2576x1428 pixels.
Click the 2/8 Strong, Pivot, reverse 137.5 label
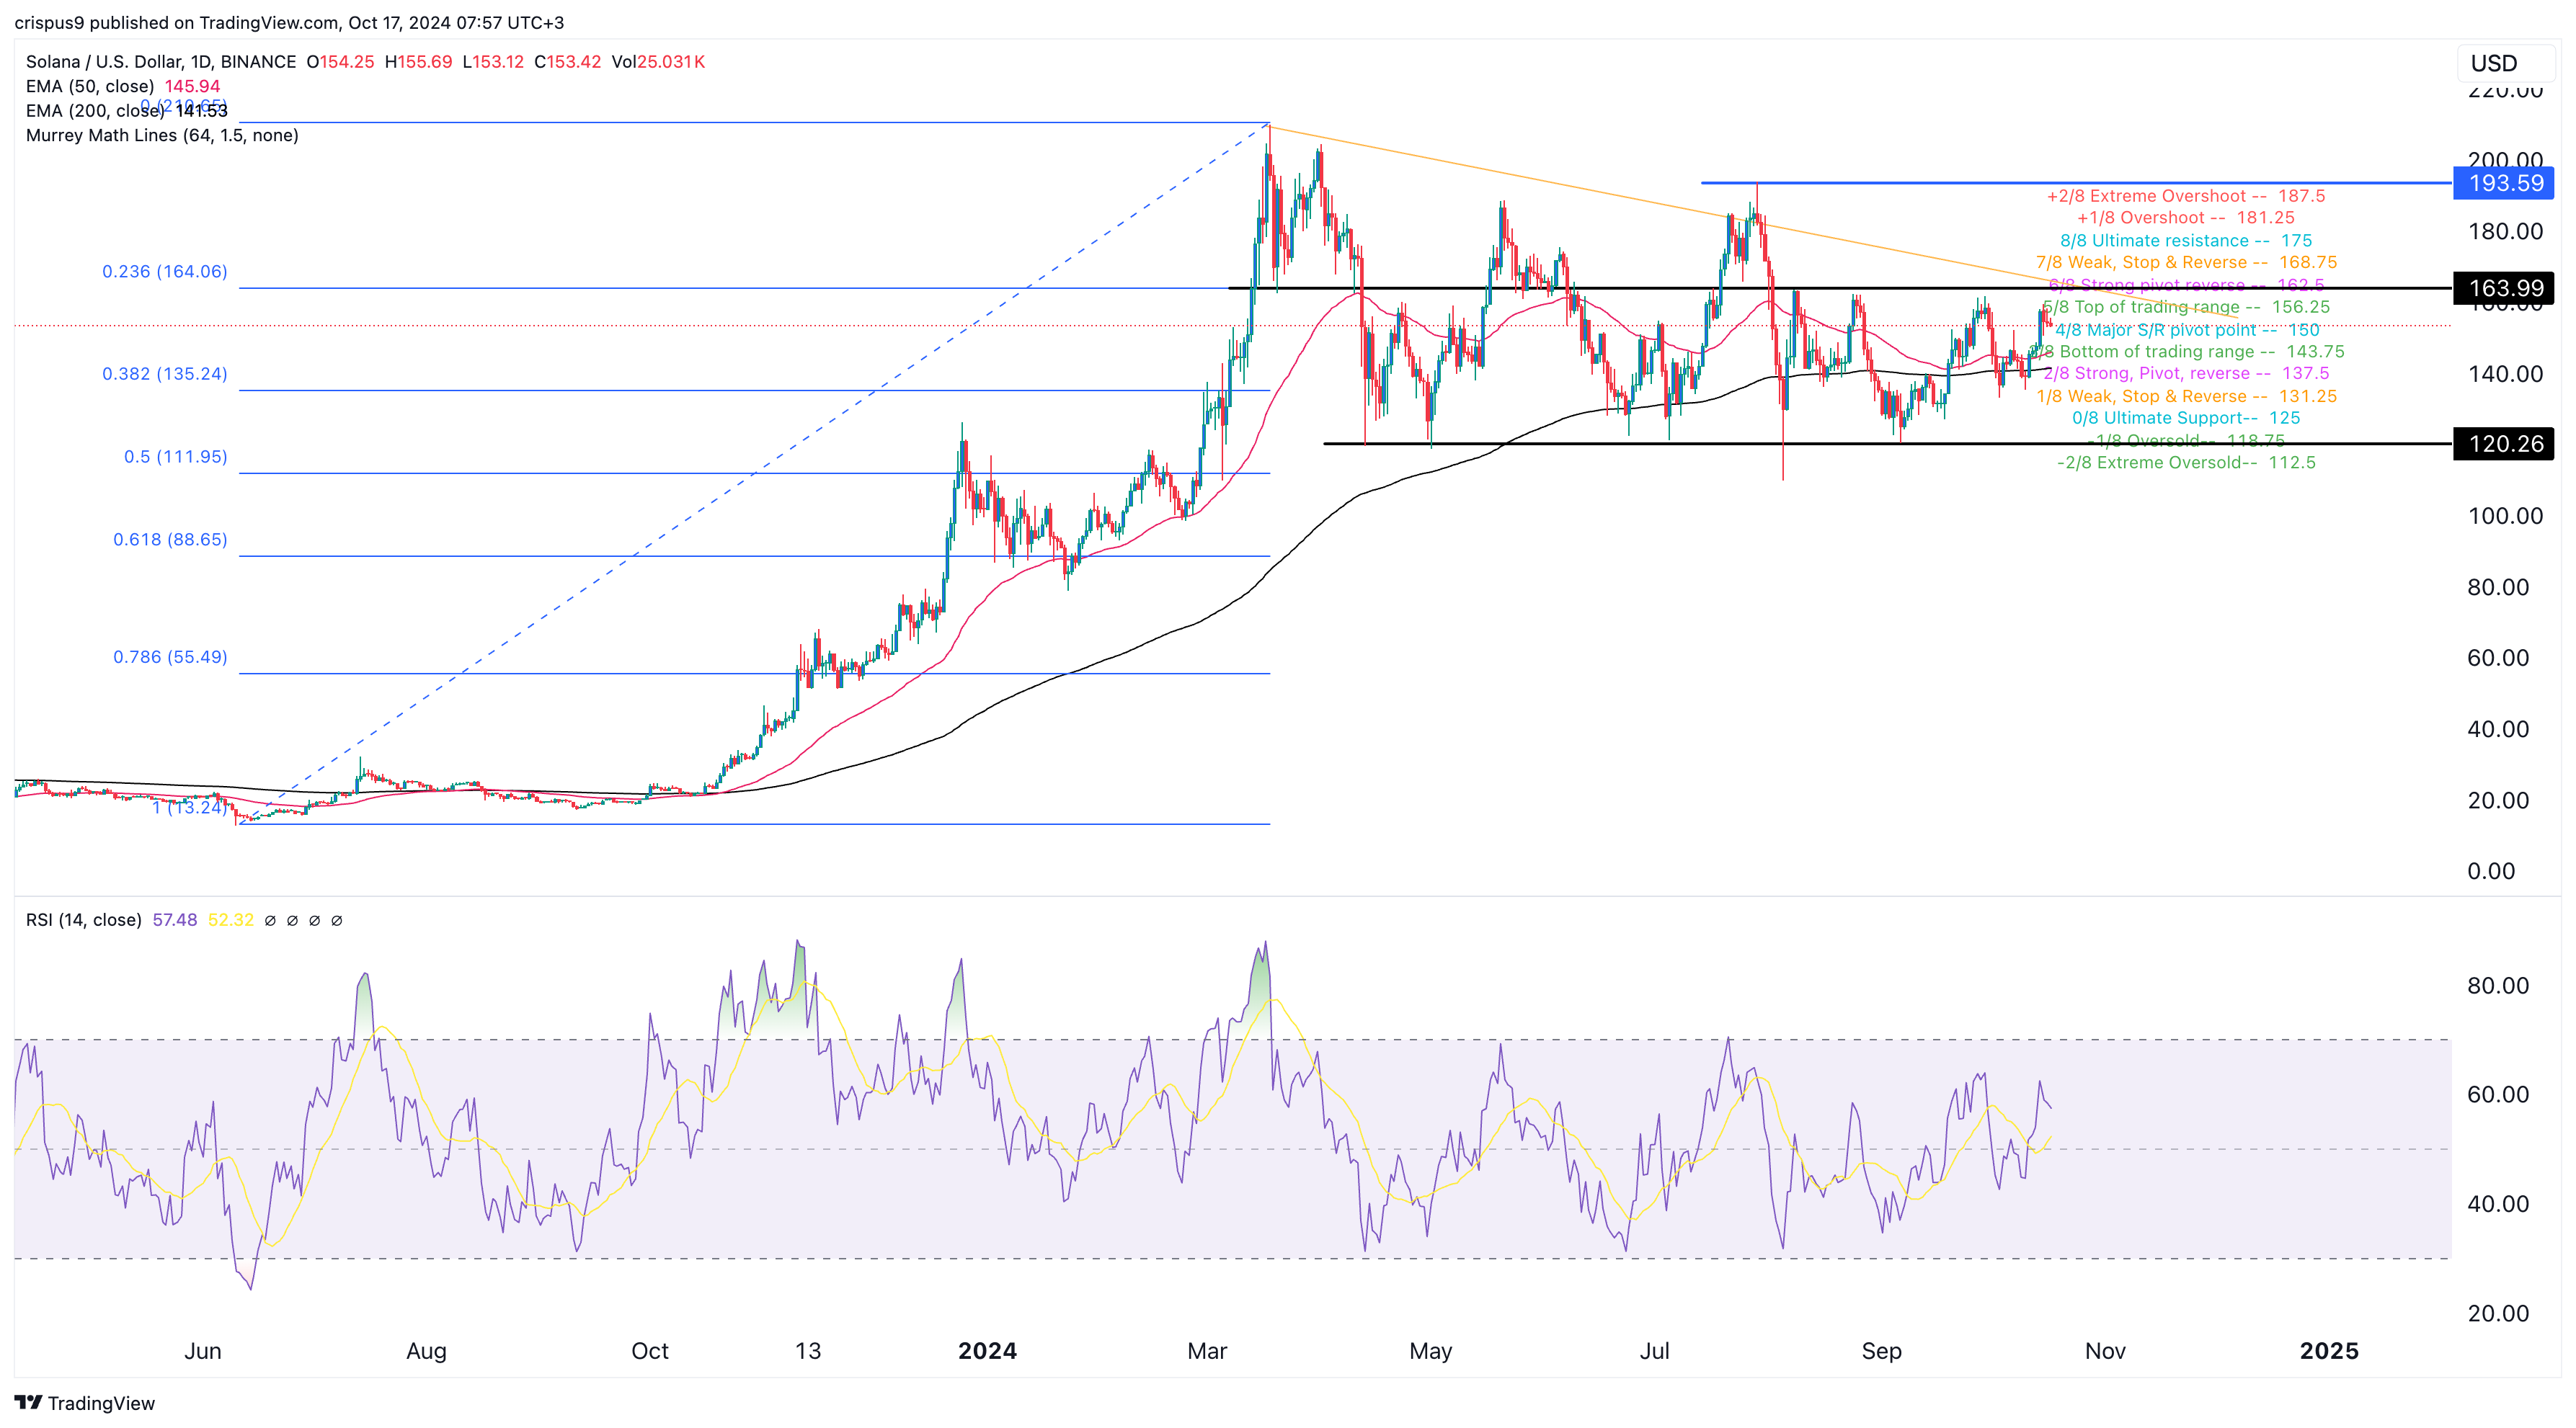(x=2186, y=374)
